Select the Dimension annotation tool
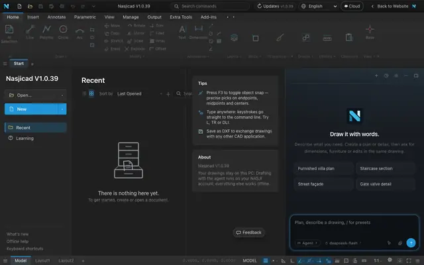The height and width of the screenshot is (265, 424). pos(199,32)
